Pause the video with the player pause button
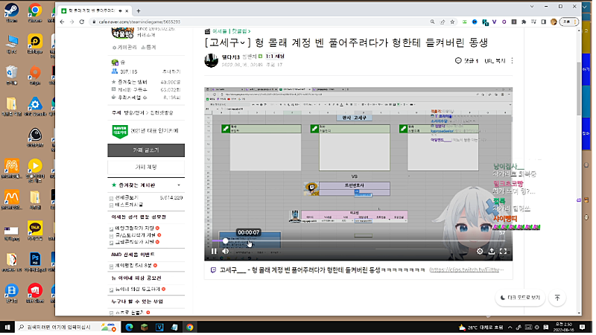 click(x=214, y=251)
